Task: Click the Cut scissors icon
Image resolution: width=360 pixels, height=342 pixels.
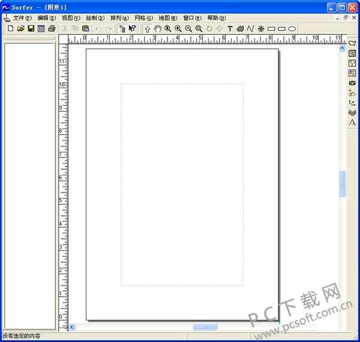Action: pos(65,28)
